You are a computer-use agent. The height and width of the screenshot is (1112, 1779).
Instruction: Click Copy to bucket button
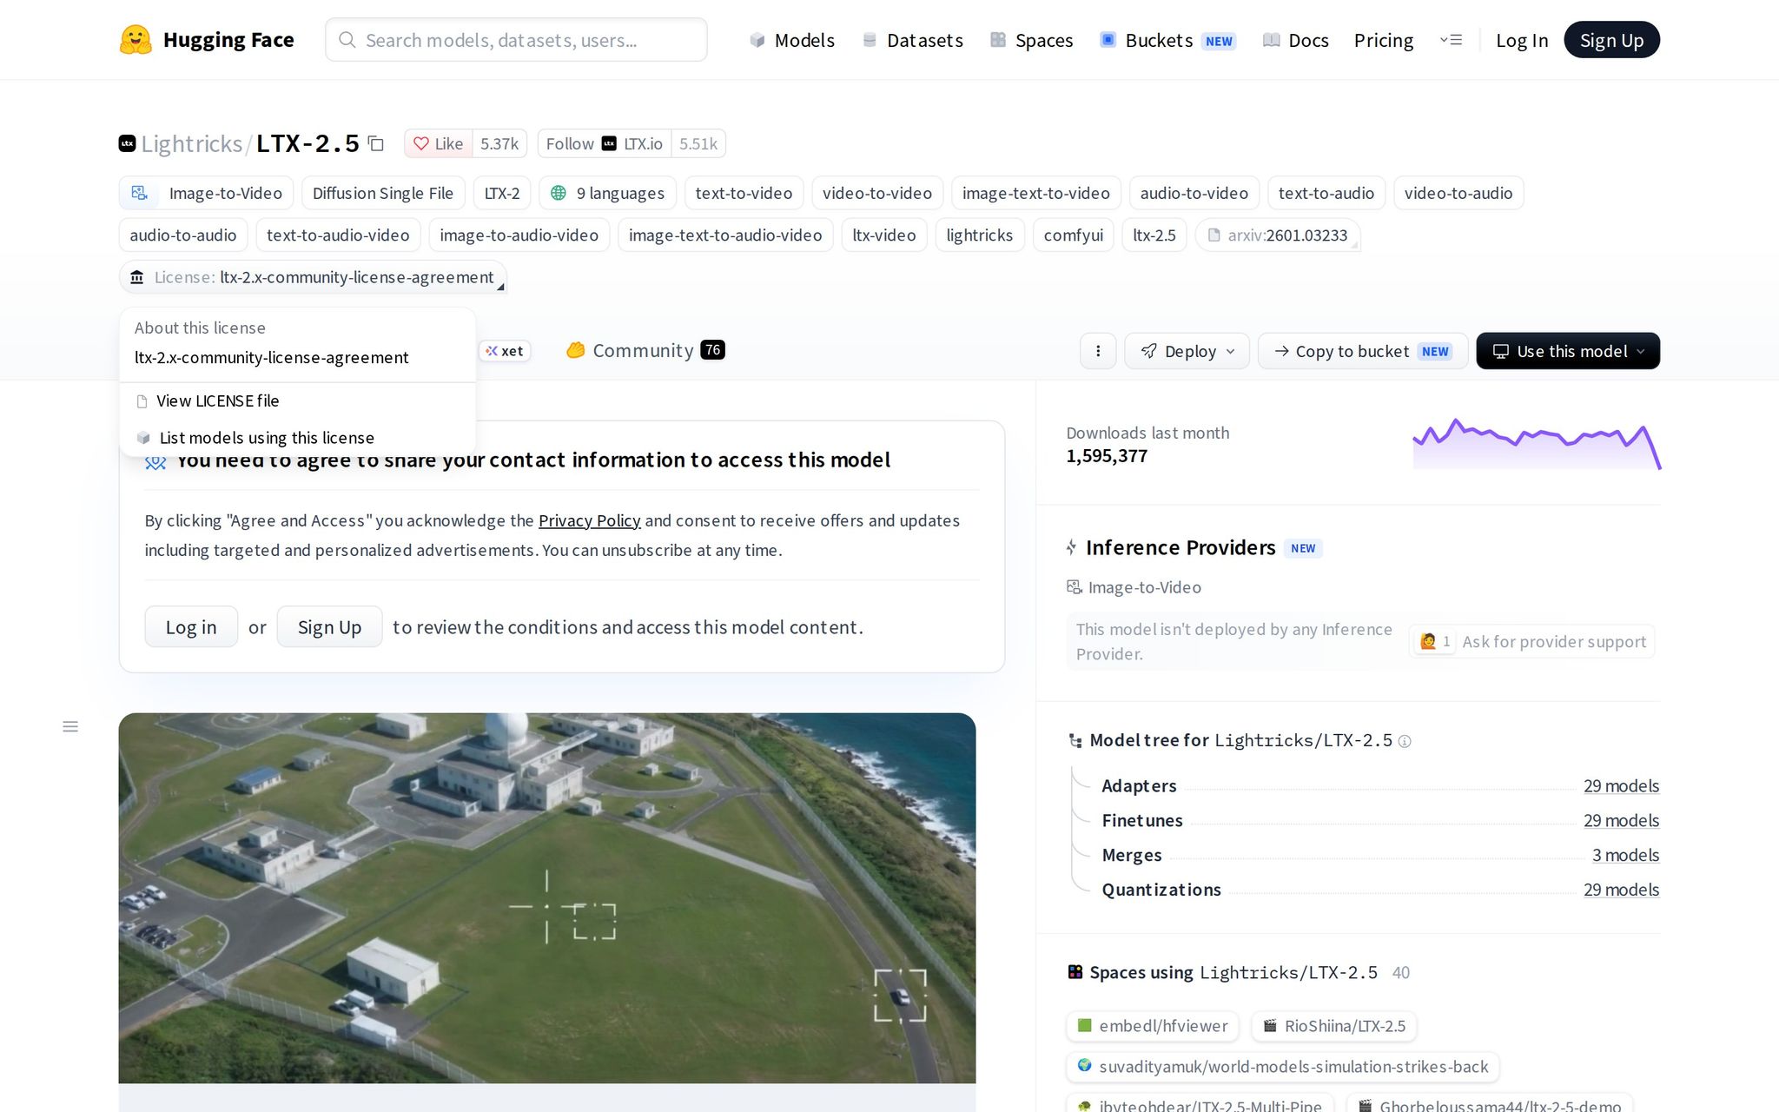pos(1363,351)
